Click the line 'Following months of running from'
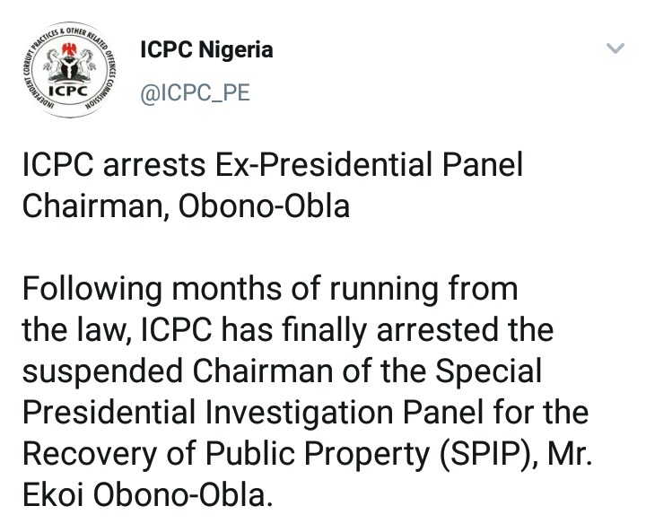The height and width of the screenshot is (532, 646). [269, 291]
